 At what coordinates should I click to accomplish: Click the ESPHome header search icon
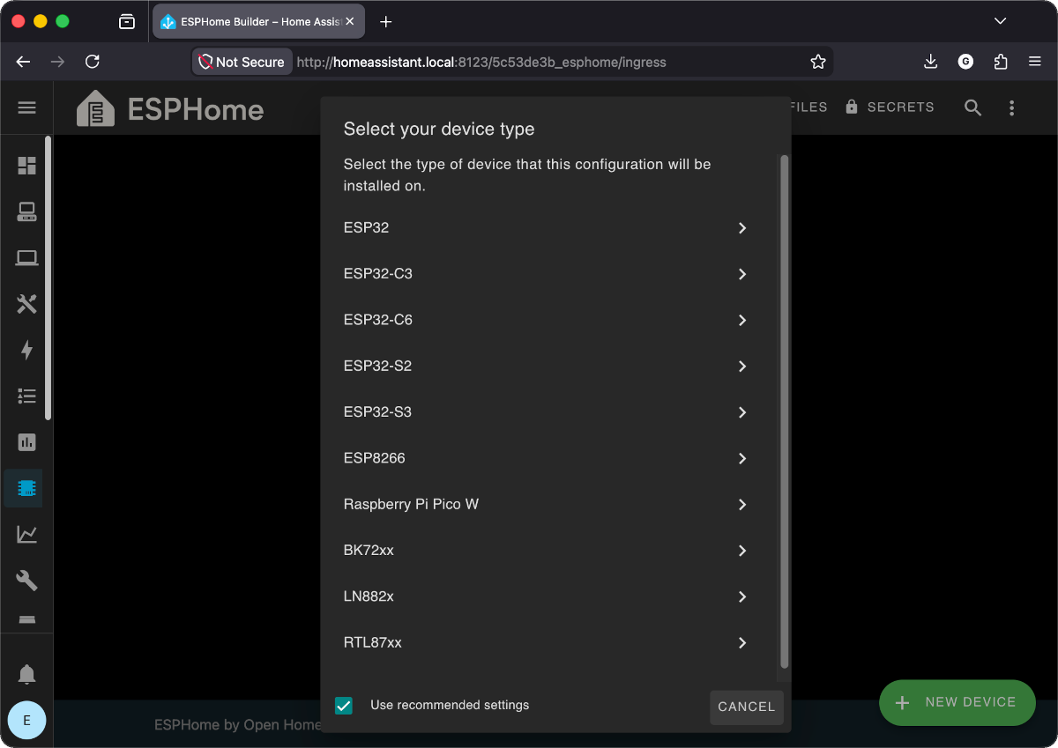coord(972,107)
